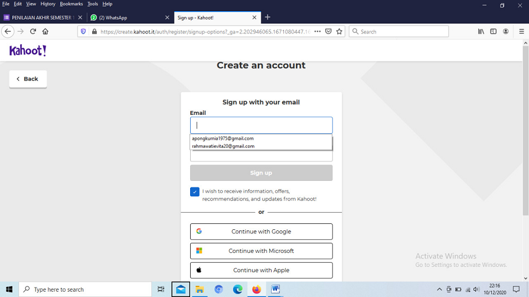Save page to Pocket icon
This screenshot has width=529, height=297.
click(x=328, y=31)
